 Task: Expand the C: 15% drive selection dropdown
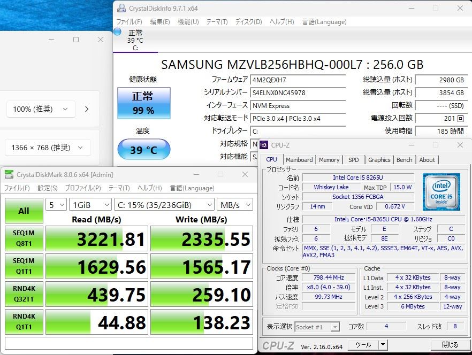point(164,205)
